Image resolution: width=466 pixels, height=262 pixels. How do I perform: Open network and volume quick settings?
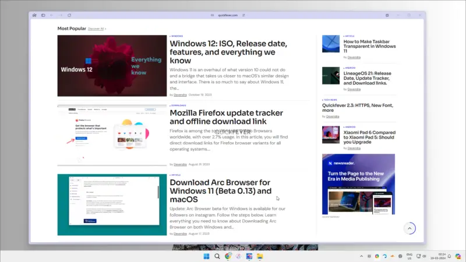[x=421, y=256]
